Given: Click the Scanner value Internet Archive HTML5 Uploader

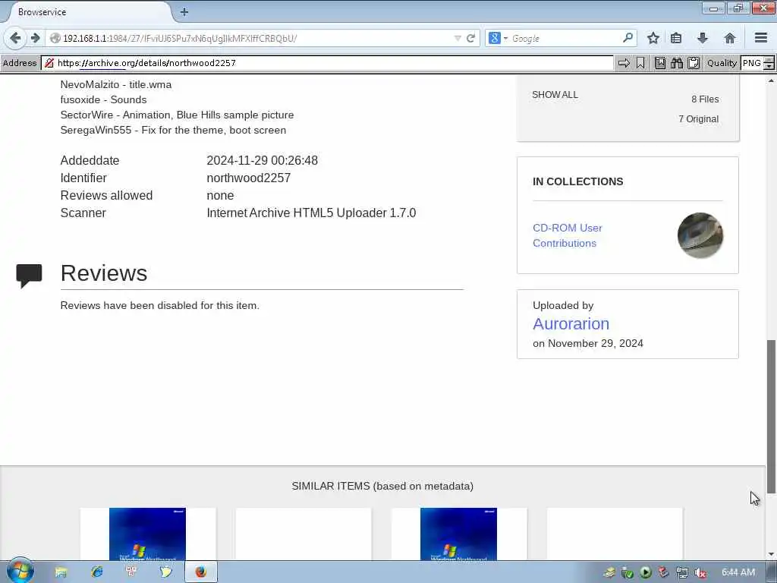Looking at the screenshot, I should [x=311, y=213].
